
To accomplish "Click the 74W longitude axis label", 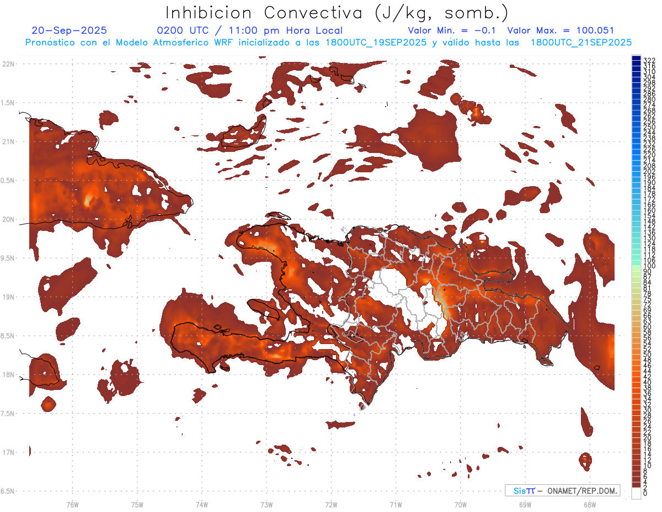I will (201, 504).
